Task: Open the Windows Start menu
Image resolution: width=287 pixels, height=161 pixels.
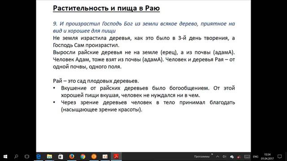Action: point(5,157)
